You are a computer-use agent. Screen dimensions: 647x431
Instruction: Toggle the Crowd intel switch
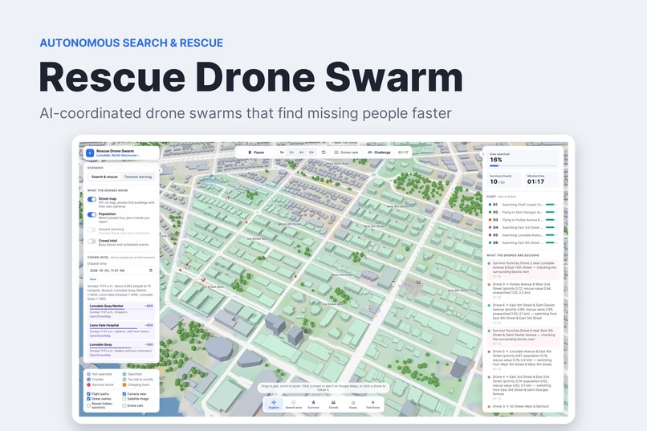tap(92, 242)
